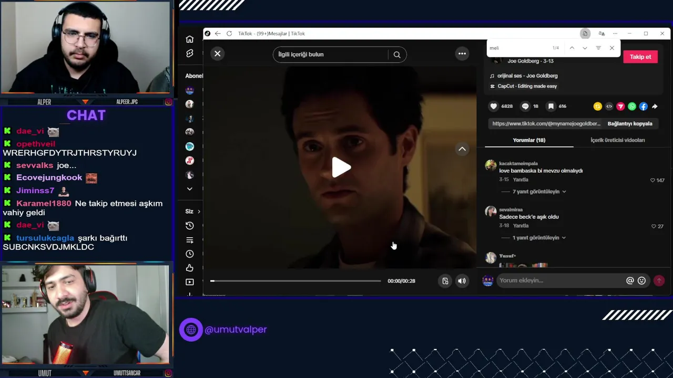Click the https://www.tiktok.com/@mynamejoegoldber... URL text
This screenshot has width=673, height=378.
tap(546, 124)
